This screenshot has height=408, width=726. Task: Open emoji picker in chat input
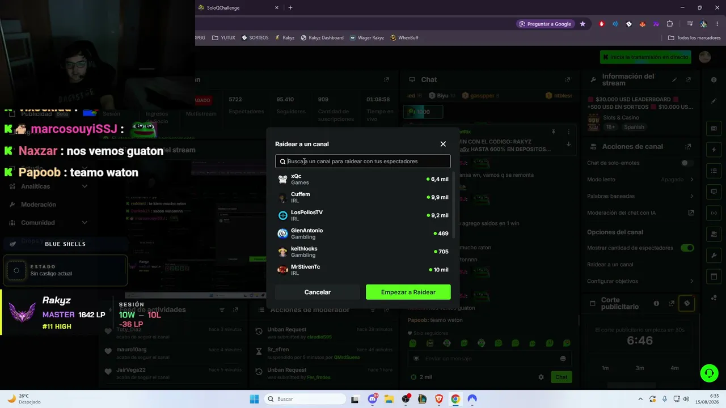pos(563,359)
